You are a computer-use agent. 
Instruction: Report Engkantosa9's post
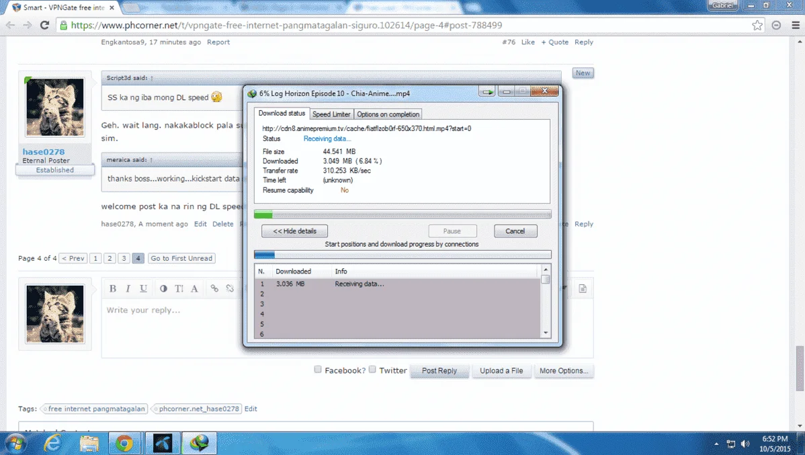coord(218,42)
